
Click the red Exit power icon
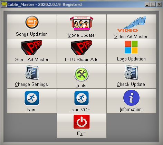click(81, 122)
